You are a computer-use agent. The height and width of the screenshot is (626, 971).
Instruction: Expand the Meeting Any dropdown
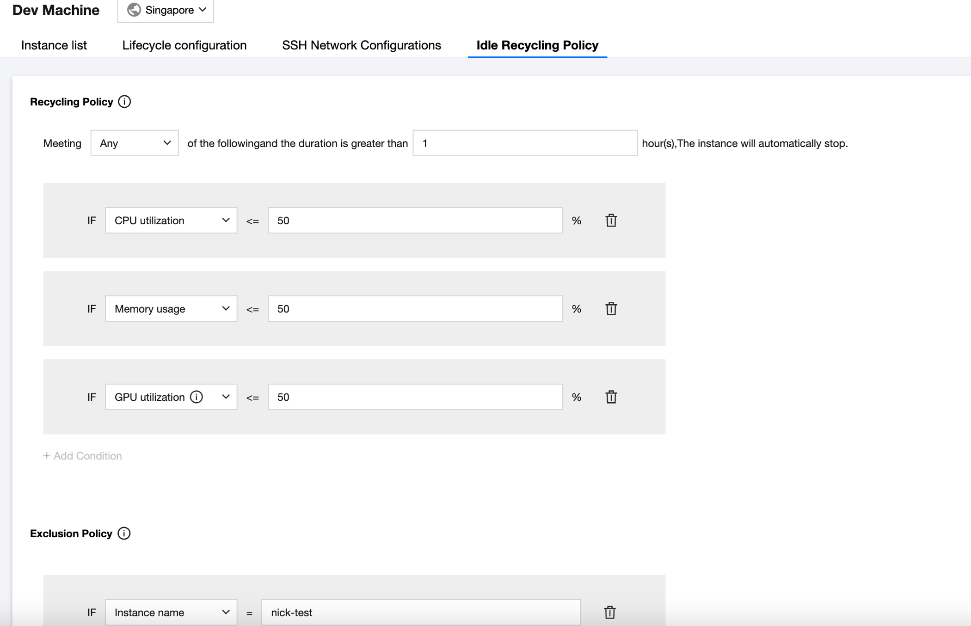[x=134, y=143]
